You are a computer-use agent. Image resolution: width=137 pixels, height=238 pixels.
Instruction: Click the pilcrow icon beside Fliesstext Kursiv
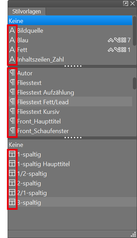pos(12,111)
